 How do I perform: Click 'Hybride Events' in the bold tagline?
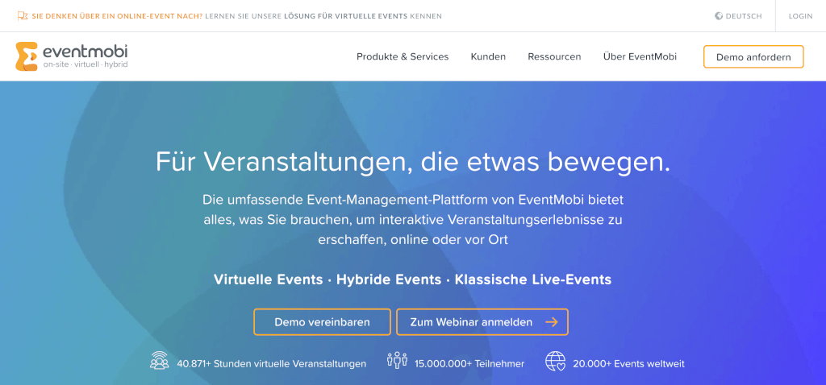coord(389,279)
